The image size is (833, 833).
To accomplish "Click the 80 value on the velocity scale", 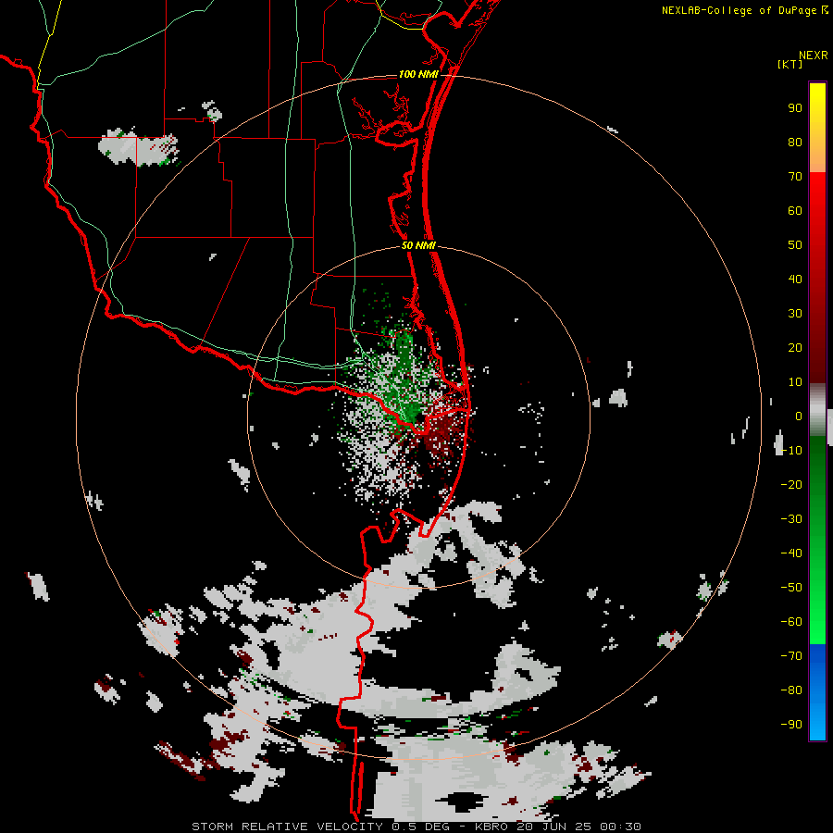I will [x=795, y=142].
